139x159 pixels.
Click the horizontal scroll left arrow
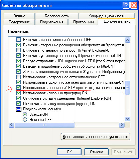click(11, 125)
